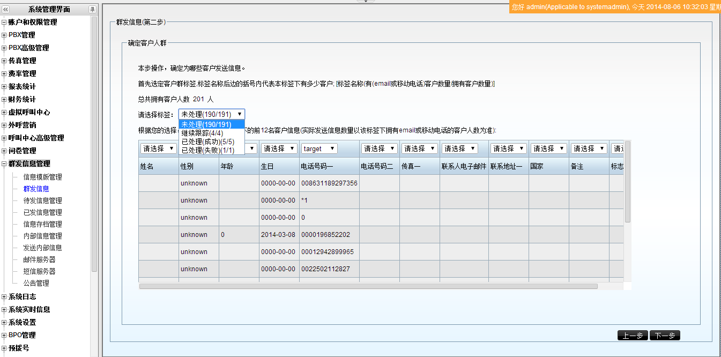Open 信息模版管理 page

(x=42, y=177)
